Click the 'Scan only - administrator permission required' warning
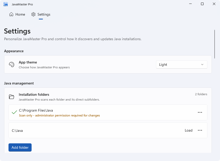Screen dimensions: 220x161 point(59,115)
